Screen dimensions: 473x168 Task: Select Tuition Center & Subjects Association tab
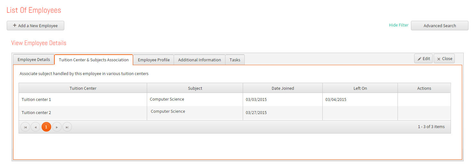[x=94, y=60]
